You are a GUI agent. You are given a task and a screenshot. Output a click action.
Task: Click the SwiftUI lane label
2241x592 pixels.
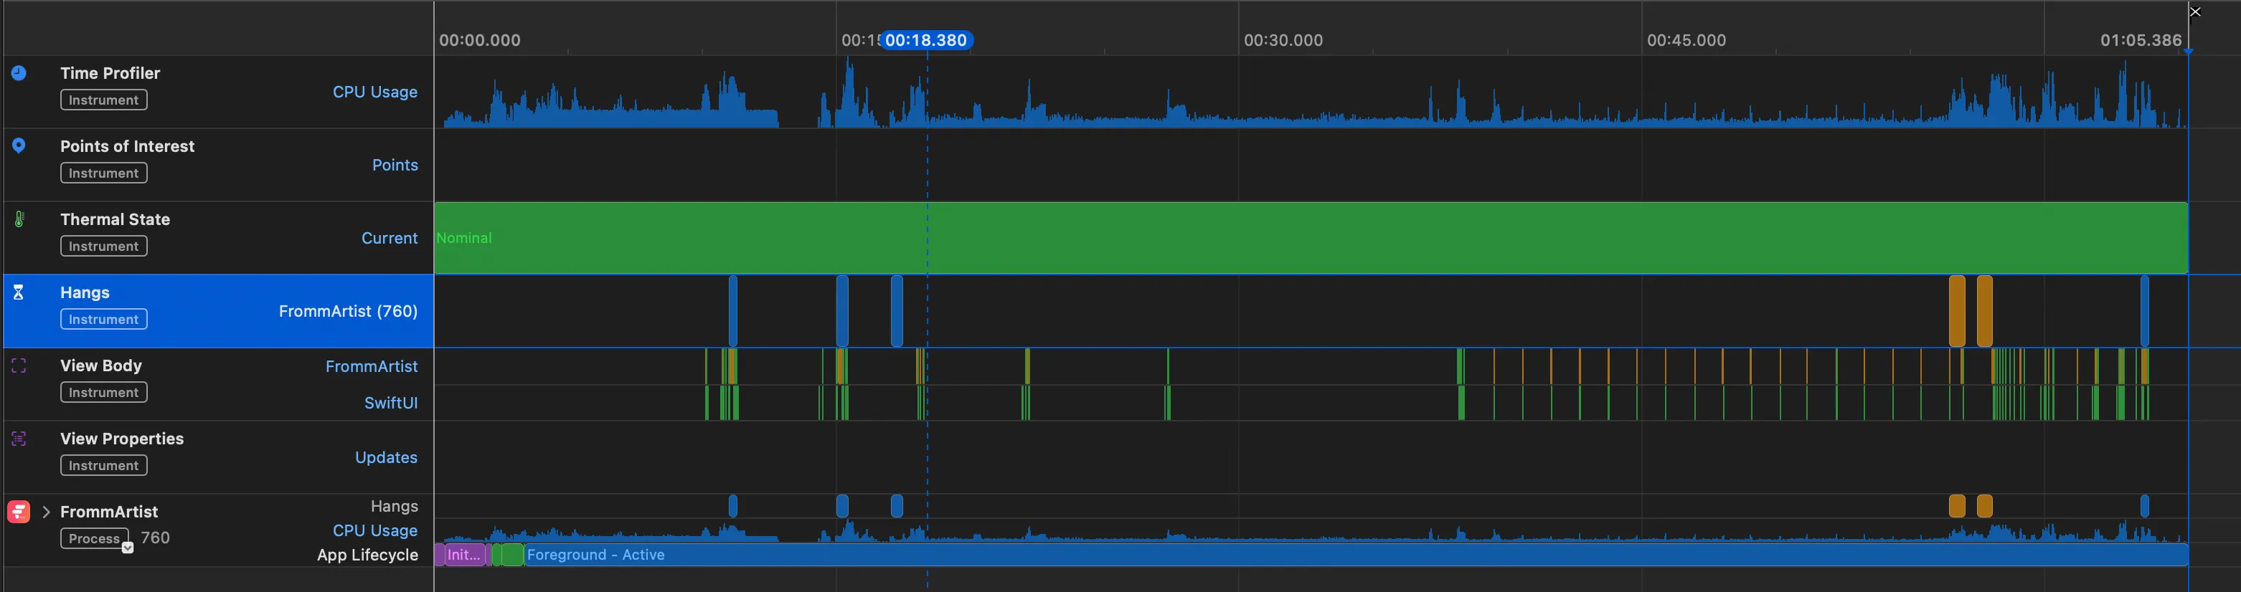(x=391, y=403)
